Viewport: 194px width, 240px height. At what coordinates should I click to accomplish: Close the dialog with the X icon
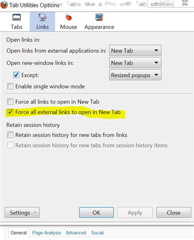(x=185, y=3)
